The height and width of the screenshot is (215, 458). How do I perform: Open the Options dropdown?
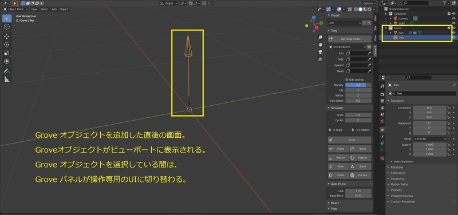pyautogui.click(x=370, y=3)
